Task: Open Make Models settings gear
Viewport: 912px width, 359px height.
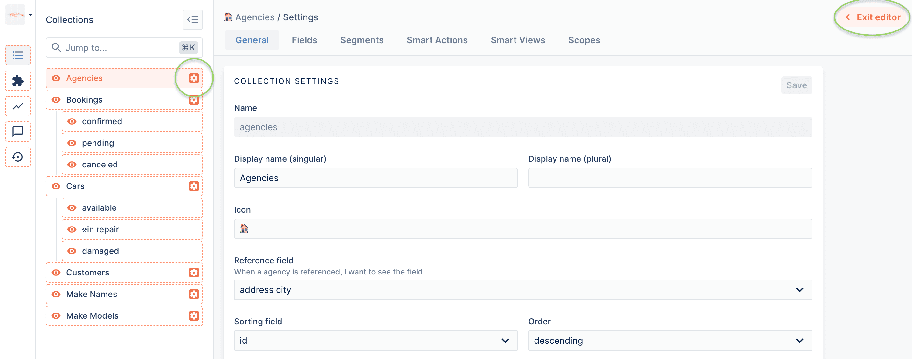Action: pos(194,315)
